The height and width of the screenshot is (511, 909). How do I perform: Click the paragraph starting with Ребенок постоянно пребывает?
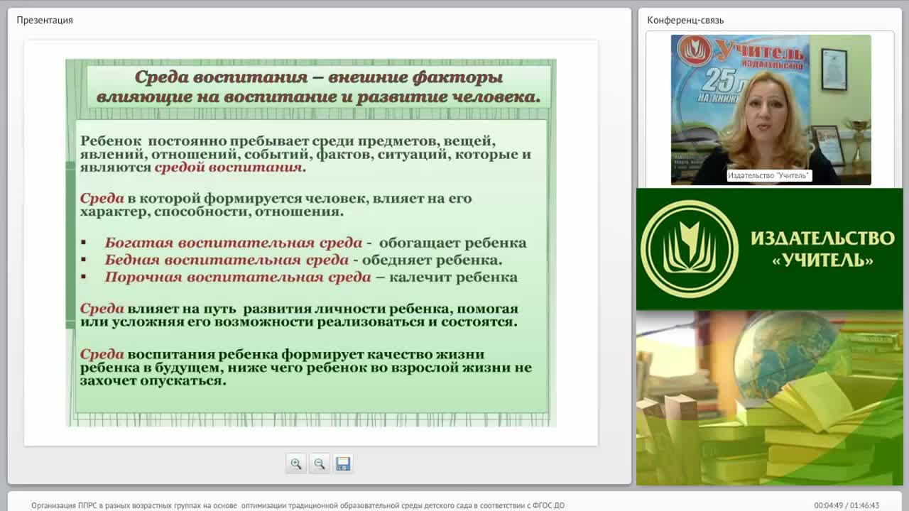(x=305, y=154)
